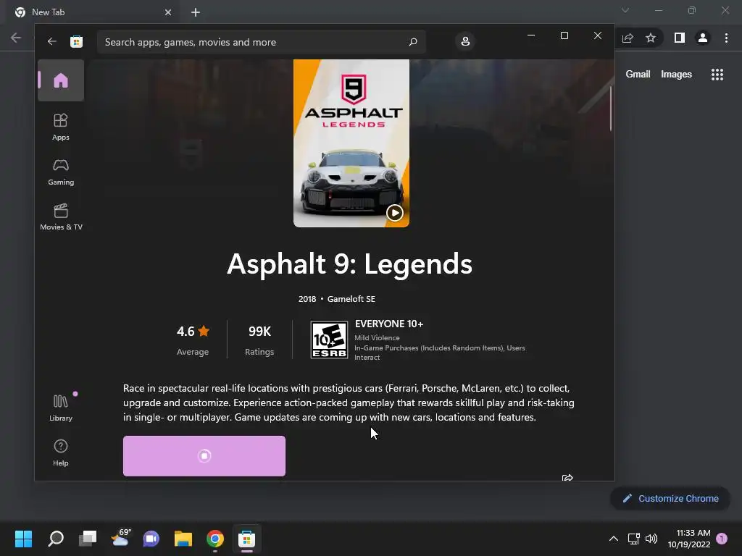Viewport: 742px width, 556px height.
Task: Stop the download with the purple button
Action: 204,456
